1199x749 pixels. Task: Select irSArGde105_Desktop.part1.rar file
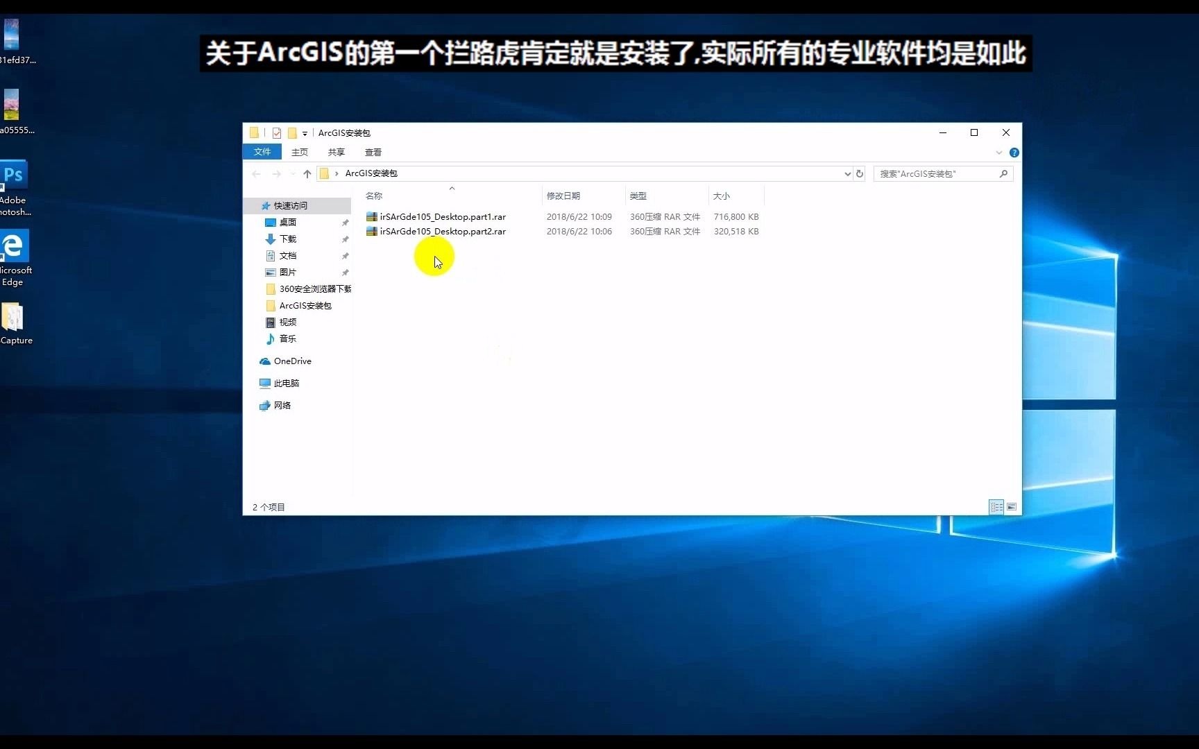click(x=443, y=217)
